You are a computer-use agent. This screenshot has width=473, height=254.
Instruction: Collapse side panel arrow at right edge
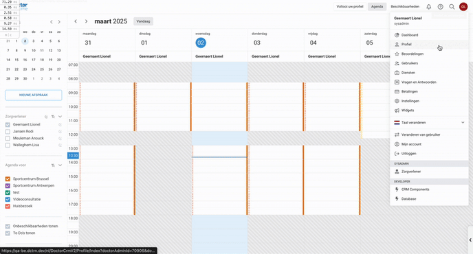(470, 240)
